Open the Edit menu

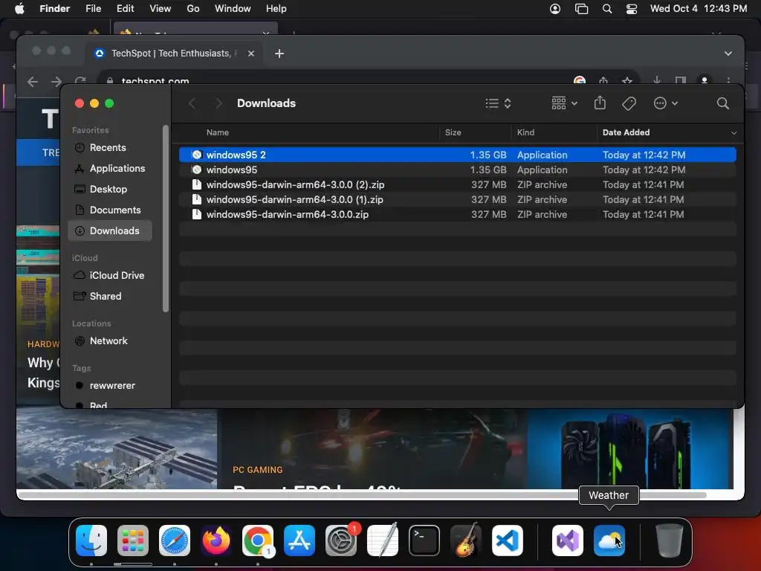(125, 9)
